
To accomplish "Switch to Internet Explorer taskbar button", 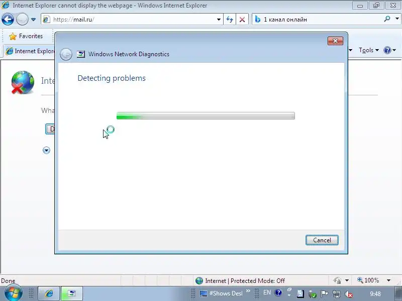I will tap(49, 293).
